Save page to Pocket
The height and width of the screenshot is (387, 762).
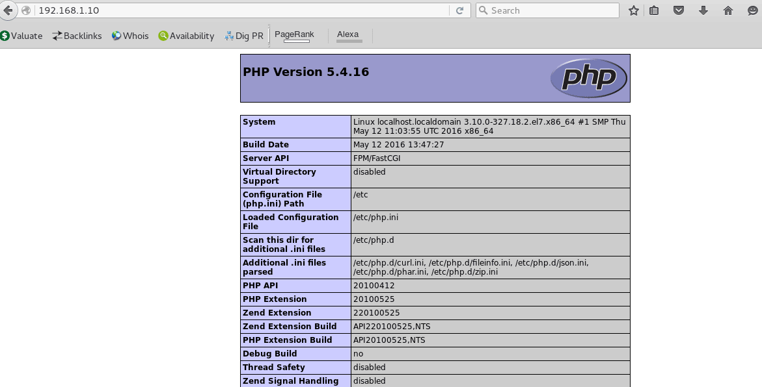click(x=678, y=10)
